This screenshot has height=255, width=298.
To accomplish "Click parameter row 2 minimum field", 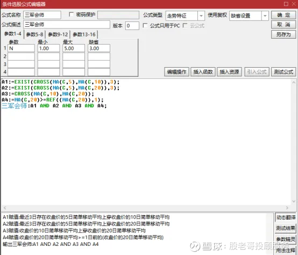I will pos(48,56).
